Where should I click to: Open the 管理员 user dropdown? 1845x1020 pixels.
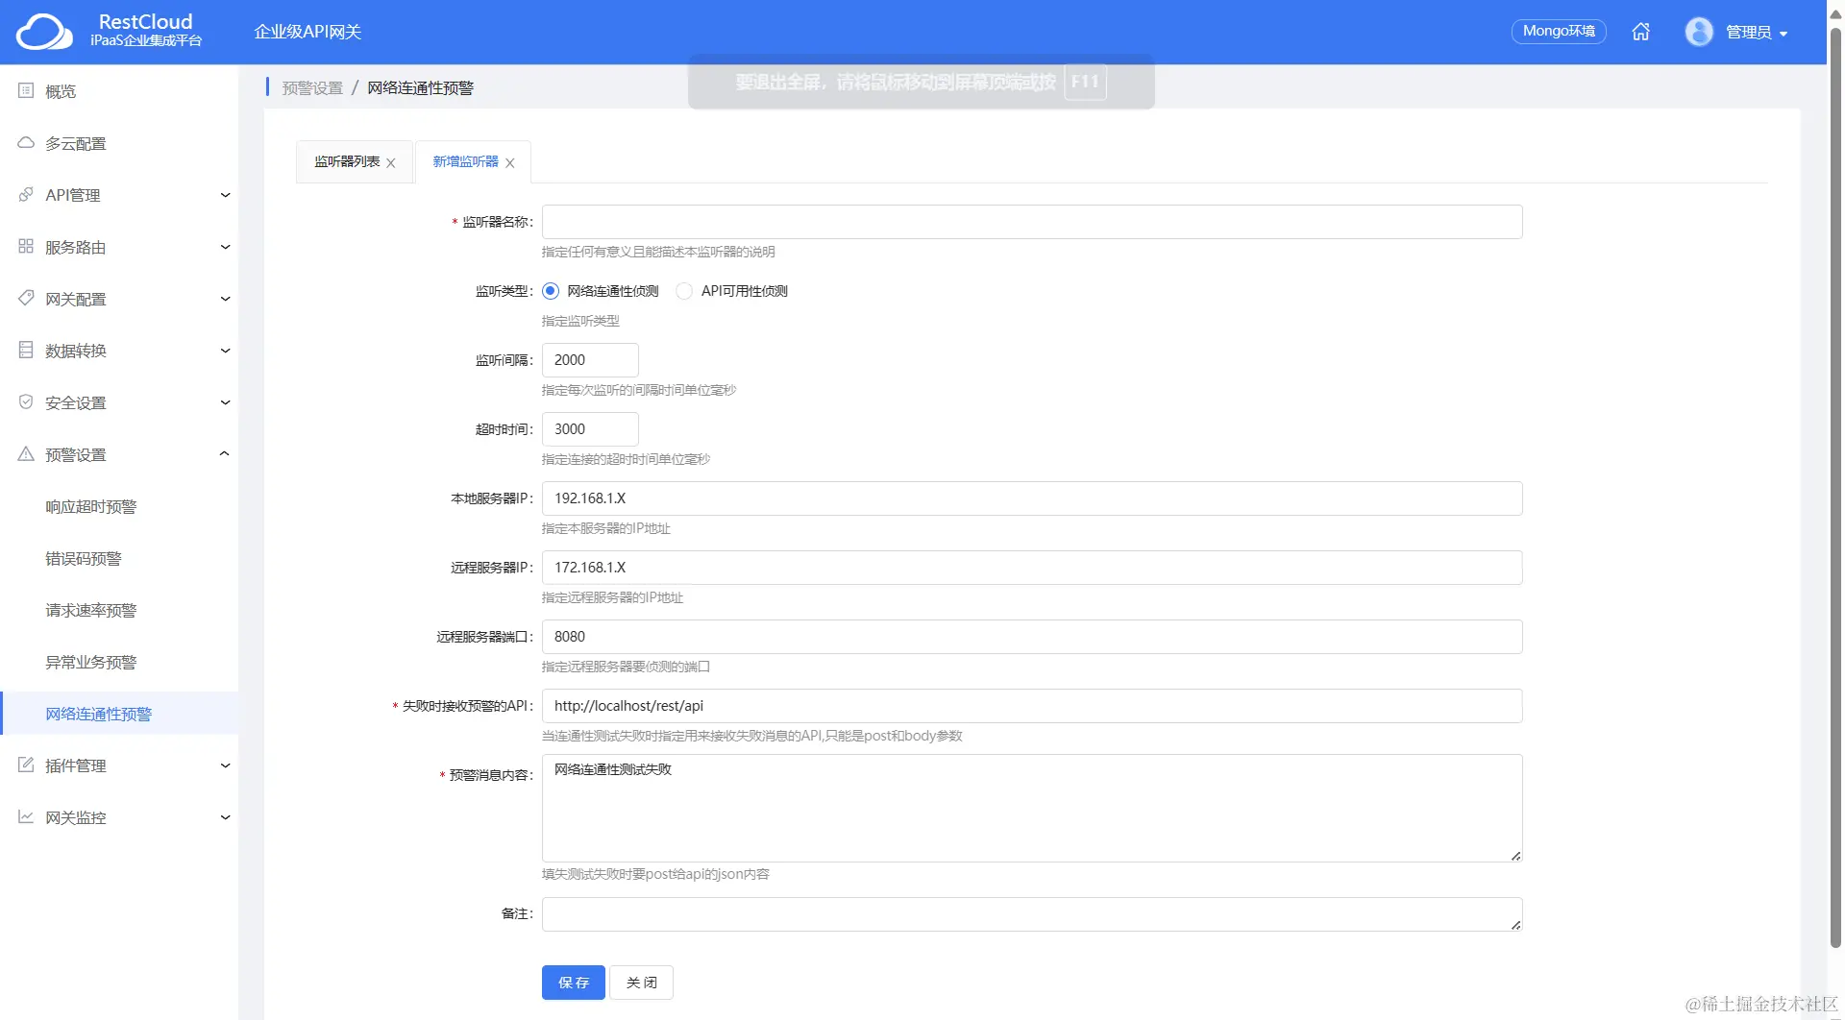point(1757,33)
